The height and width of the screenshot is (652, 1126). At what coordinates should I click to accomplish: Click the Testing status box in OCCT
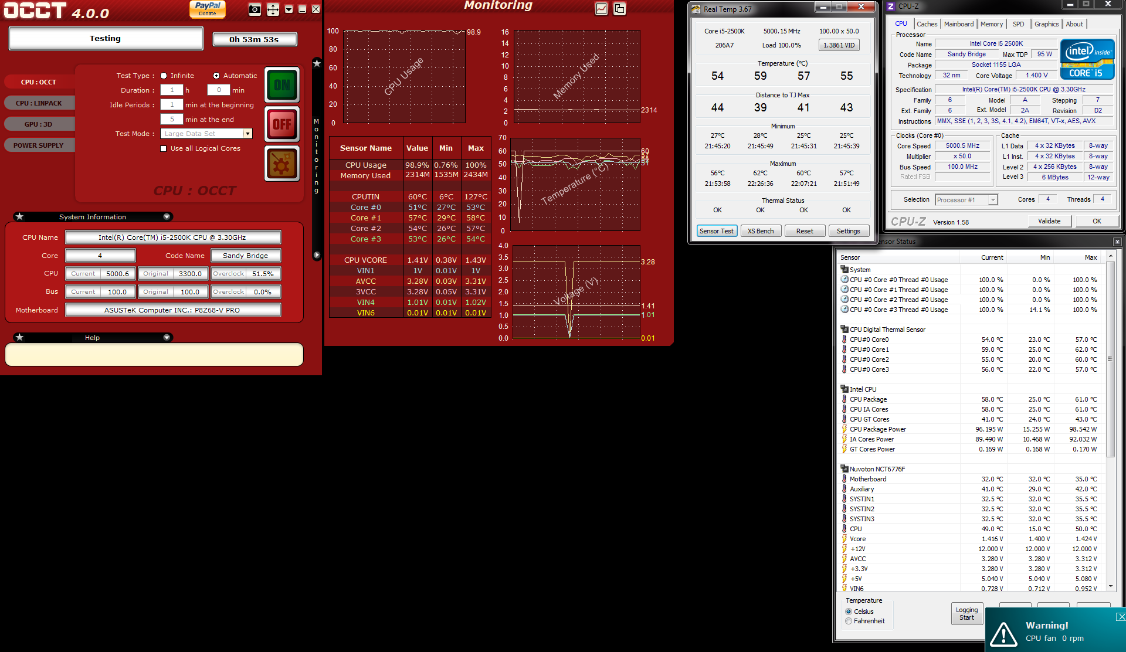[106, 39]
